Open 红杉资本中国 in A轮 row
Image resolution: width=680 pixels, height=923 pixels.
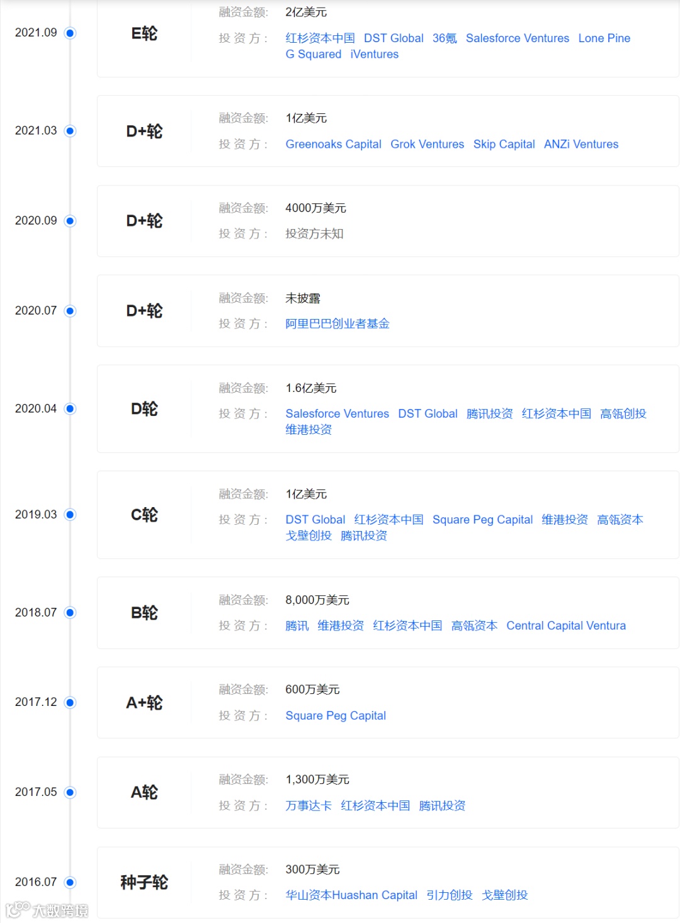tap(375, 806)
